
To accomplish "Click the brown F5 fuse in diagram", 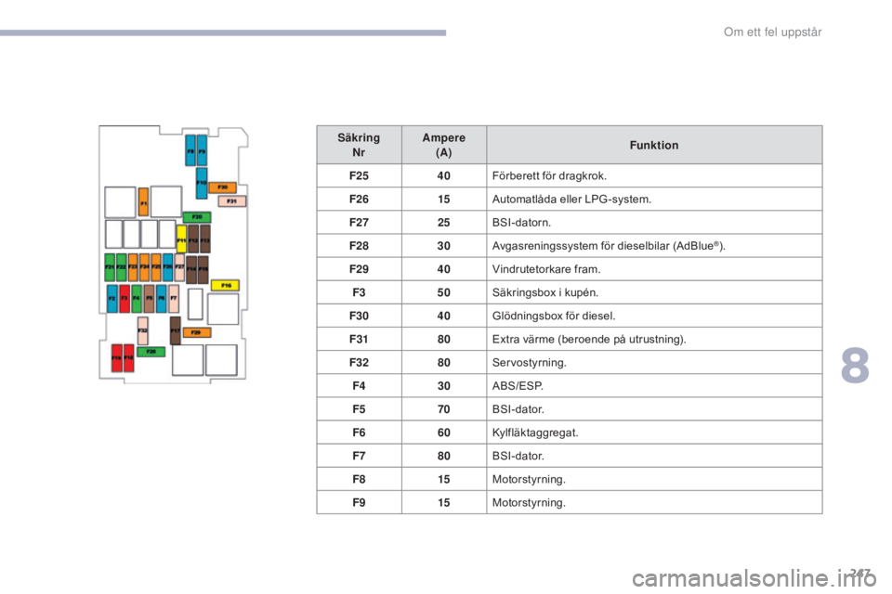I will pyautogui.click(x=149, y=299).
